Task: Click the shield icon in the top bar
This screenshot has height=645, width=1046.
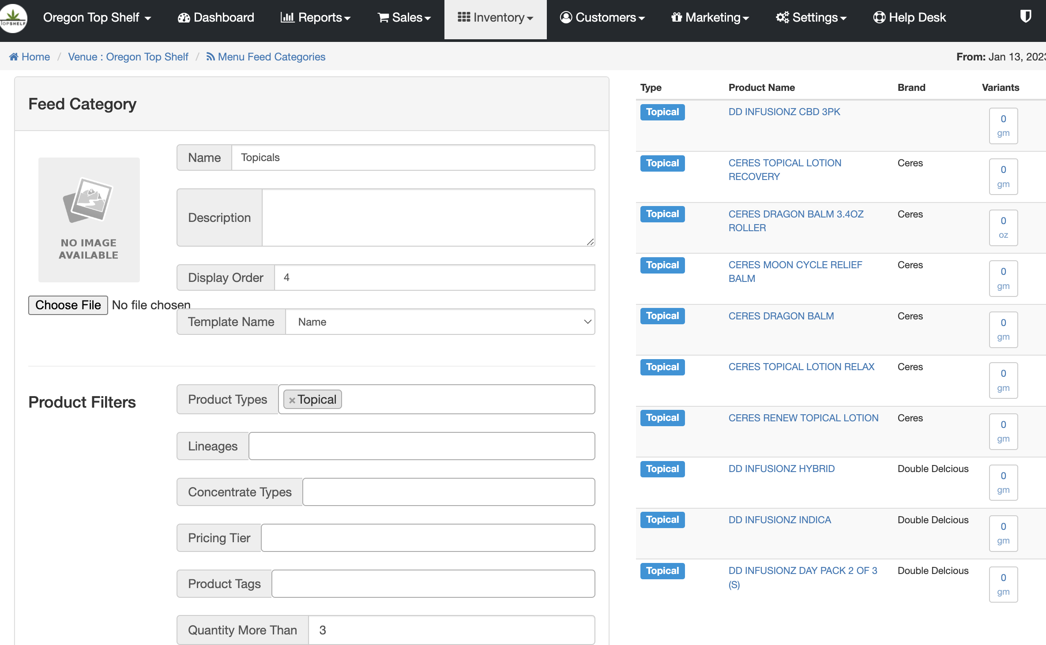Action: click(x=1025, y=17)
